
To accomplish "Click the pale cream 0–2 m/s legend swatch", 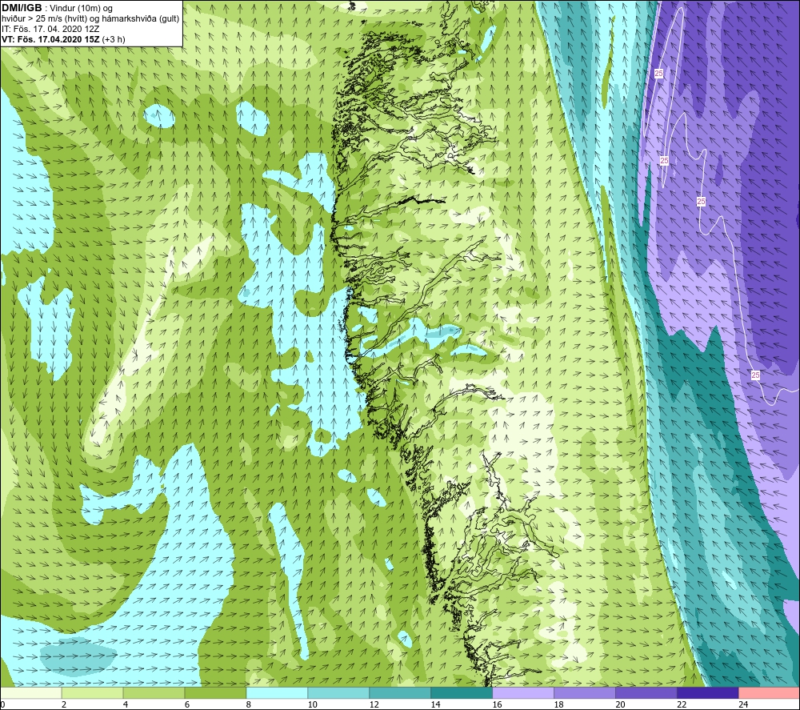I will pyautogui.click(x=31, y=692).
